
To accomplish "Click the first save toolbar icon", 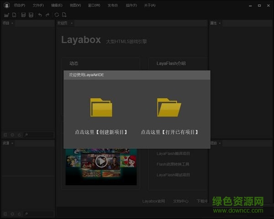I will (x=23, y=15).
